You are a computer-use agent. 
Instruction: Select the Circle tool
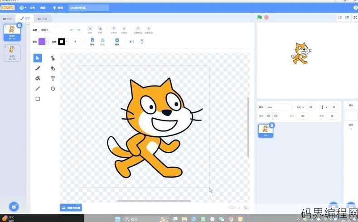click(53, 88)
